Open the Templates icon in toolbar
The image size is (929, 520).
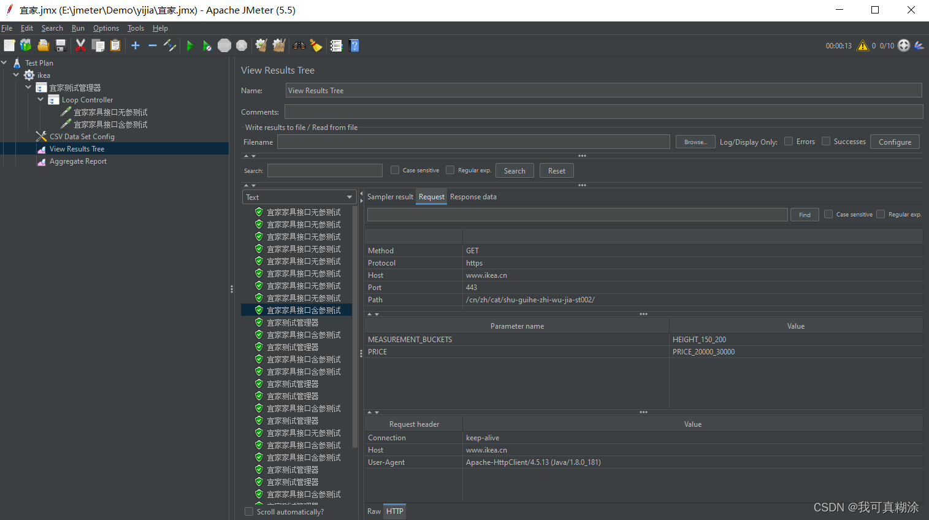(26, 45)
